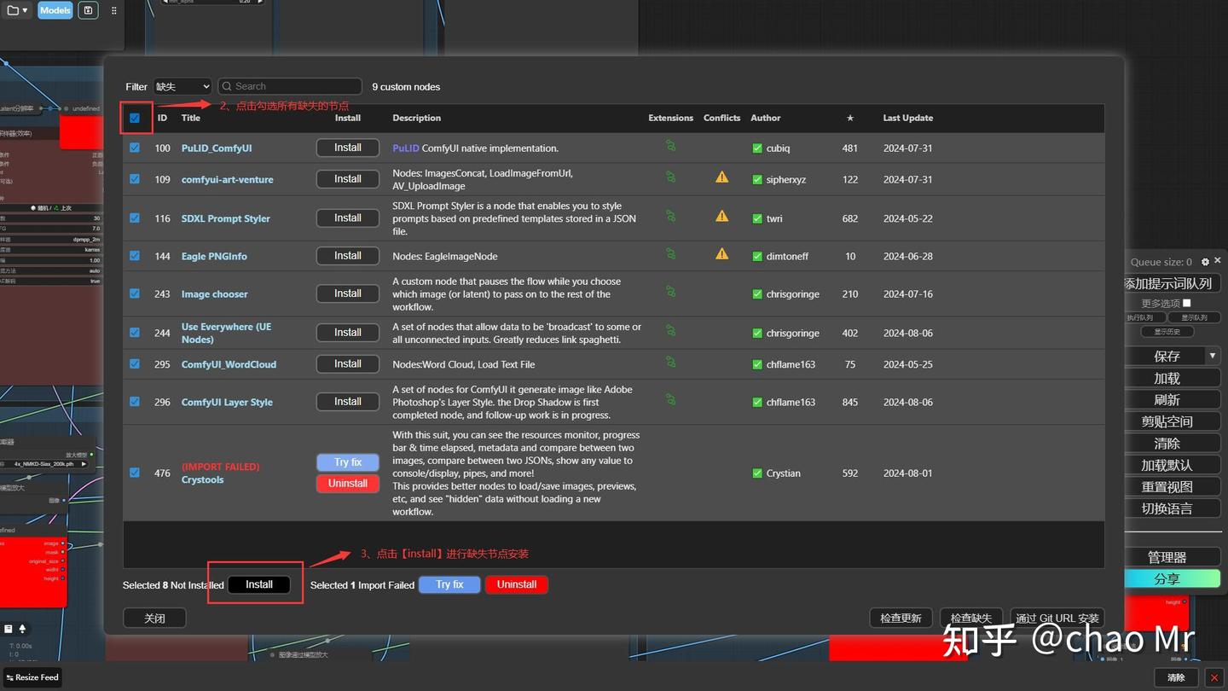Uncheck the ComfyUI Layer Style row checkbox

[135, 401]
